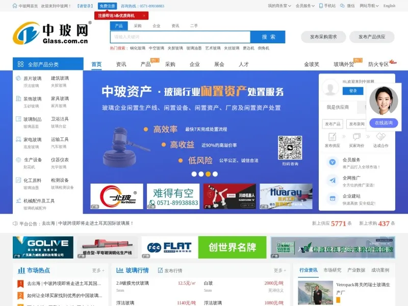
Task: Select the 原片玻璃 category icon
Action: pyautogui.click(x=18, y=78)
